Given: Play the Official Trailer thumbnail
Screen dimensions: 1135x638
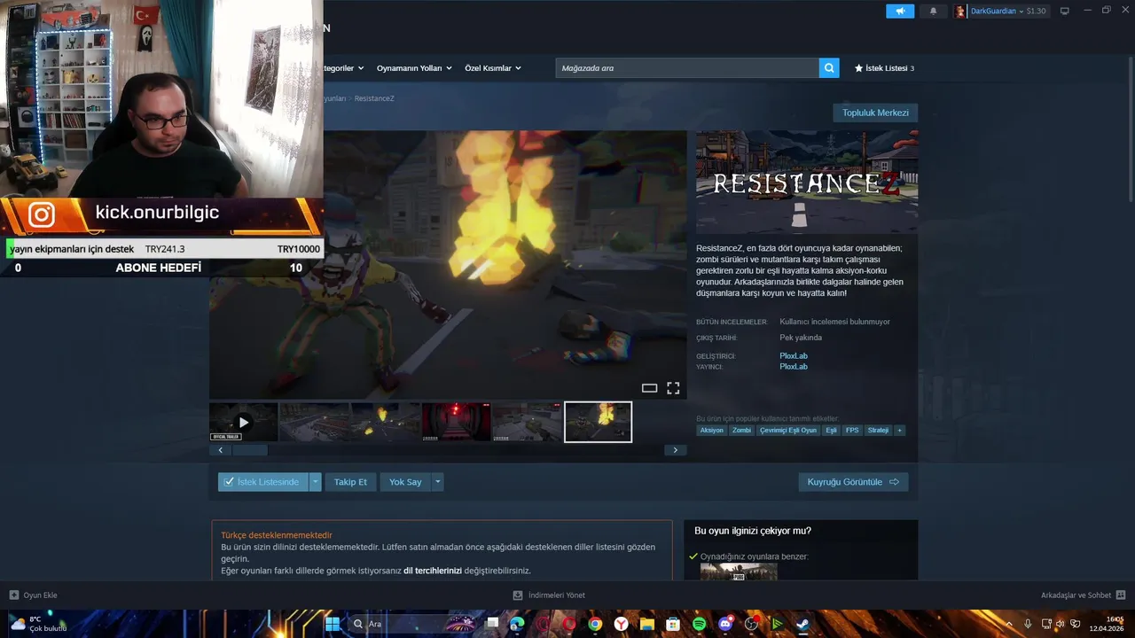Looking at the screenshot, I should coord(244,422).
